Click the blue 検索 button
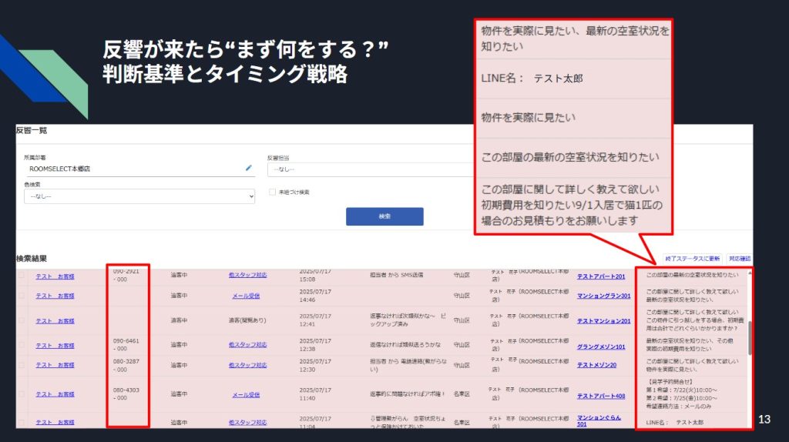Image resolution: width=789 pixels, height=442 pixels. (384, 216)
